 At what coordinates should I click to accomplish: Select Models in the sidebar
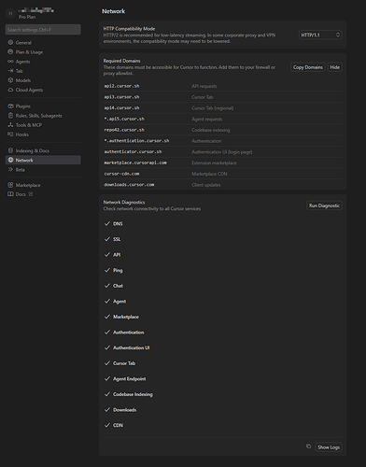[x=23, y=80]
